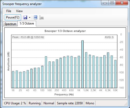This screenshot has width=130, height=108.
Task: Click the CPU Usage: 2 % status entry
Action: [x=15, y=103]
